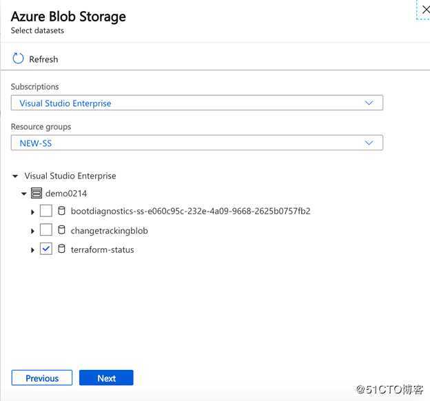Click the storage account icon beside demo0214
This screenshot has height=401, width=430.
(37, 193)
